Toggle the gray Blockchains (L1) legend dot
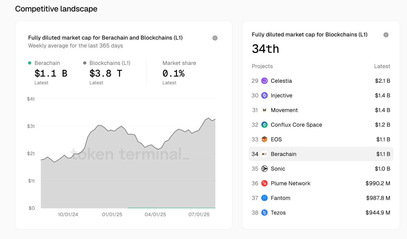The width and height of the screenshot is (407, 239). (x=85, y=63)
